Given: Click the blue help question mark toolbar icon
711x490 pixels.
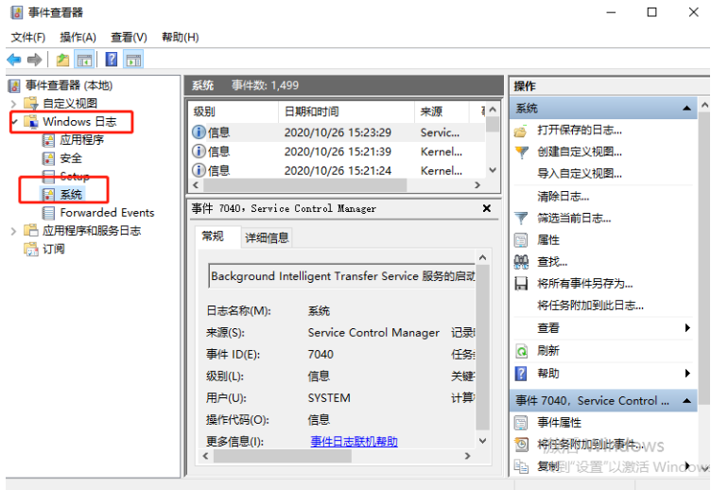Looking at the screenshot, I should click(112, 60).
